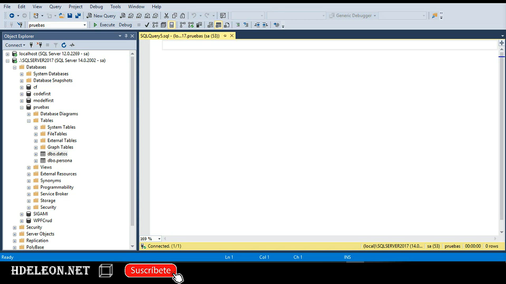506x284 pixels.
Task: Click the Copy icon
Action: tap(174, 16)
